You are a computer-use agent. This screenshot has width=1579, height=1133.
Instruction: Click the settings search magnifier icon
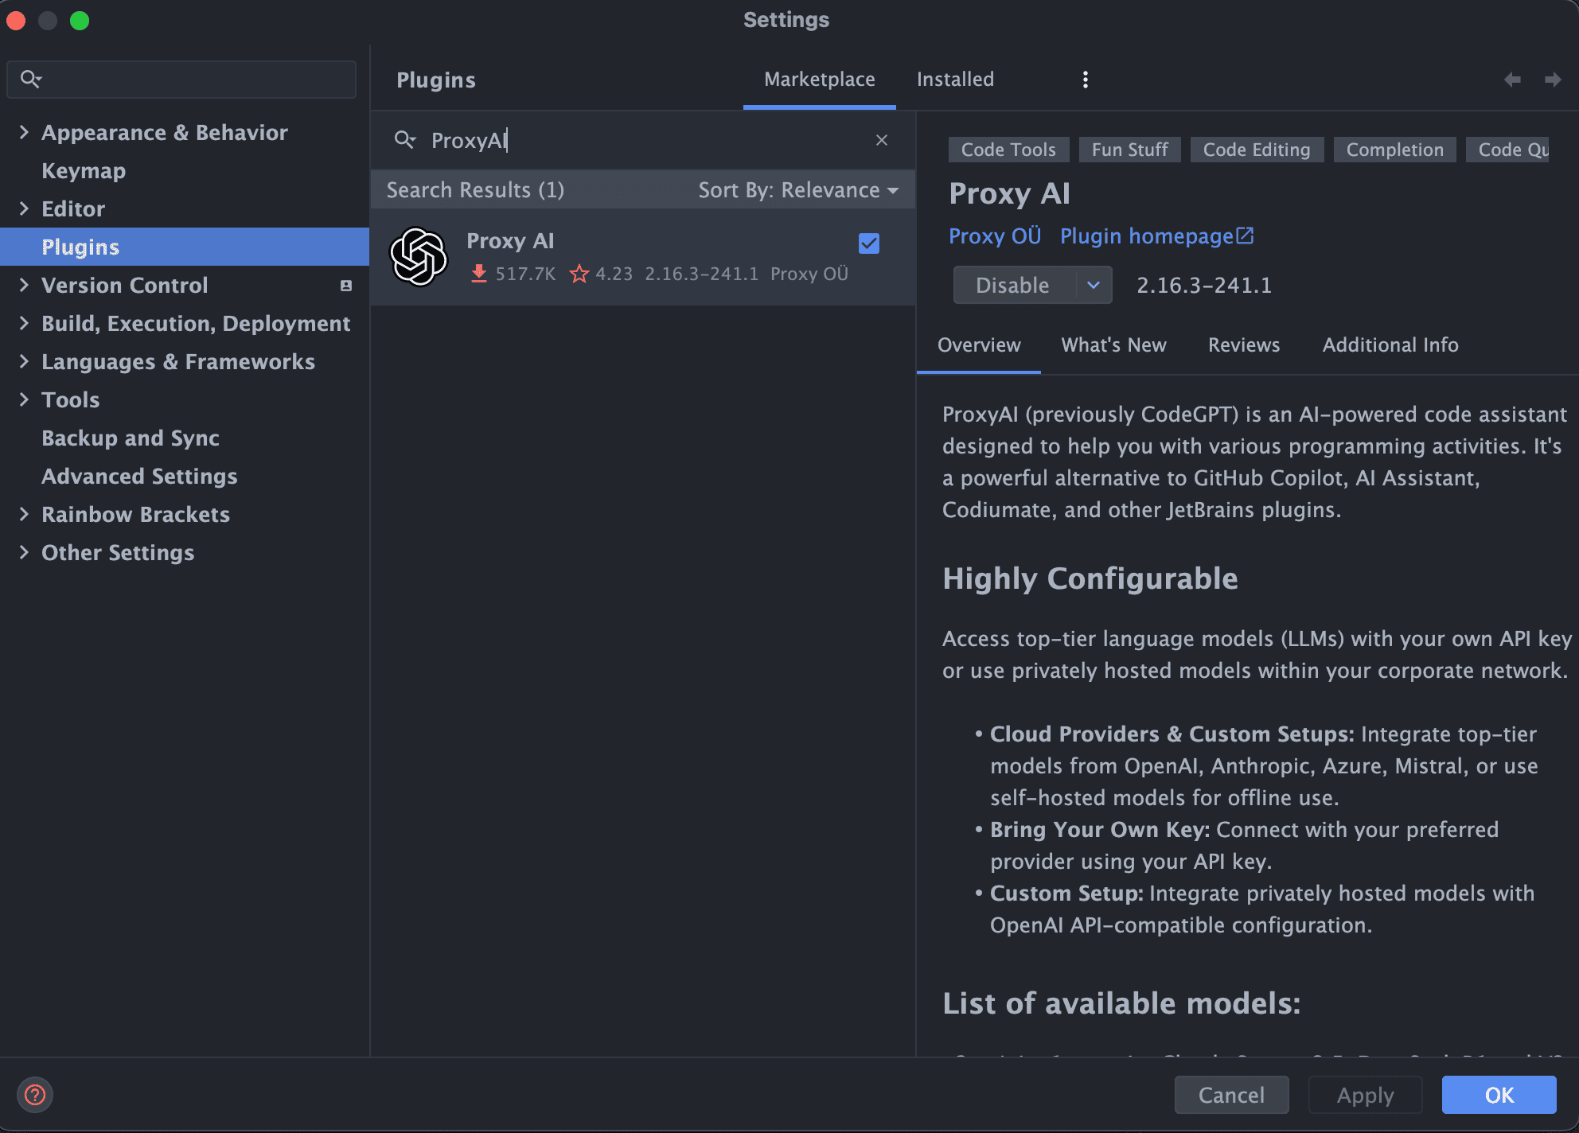[x=30, y=79]
